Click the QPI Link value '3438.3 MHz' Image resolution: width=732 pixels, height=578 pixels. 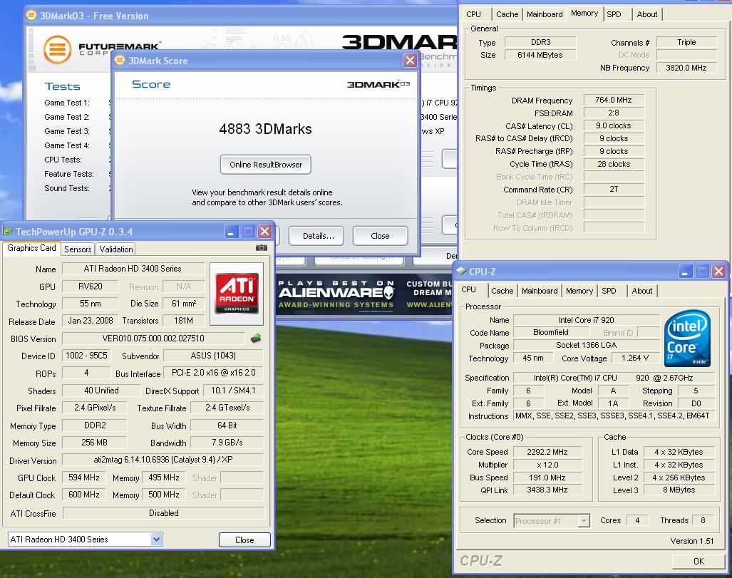pyautogui.click(x=547, y=490)
